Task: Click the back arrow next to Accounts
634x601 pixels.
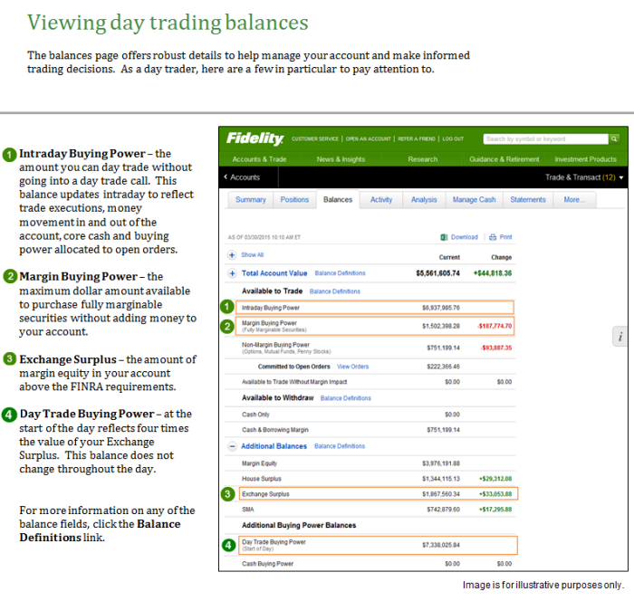Action: click(226, 177)
